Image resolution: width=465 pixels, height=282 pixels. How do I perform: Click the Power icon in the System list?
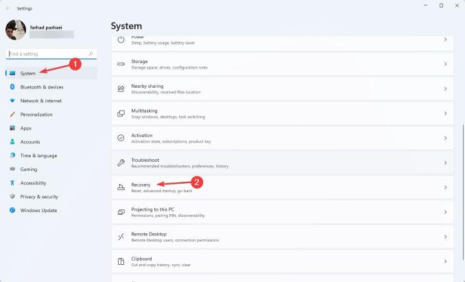(121, 39)
